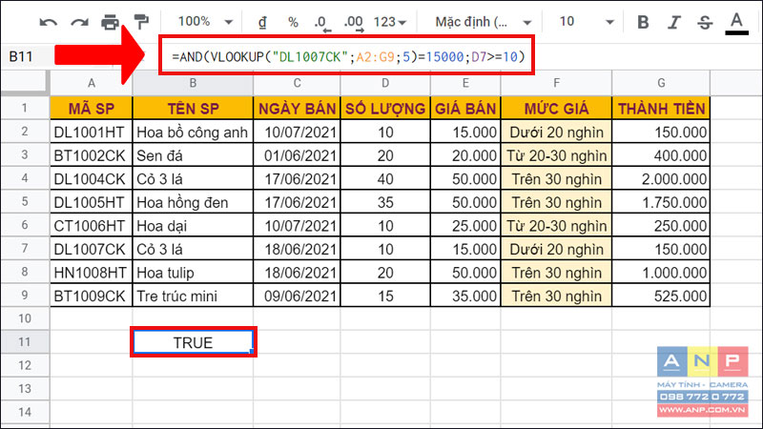Decrease decimal places icon
The image size is (763, 429).
[x=322, y=23]
